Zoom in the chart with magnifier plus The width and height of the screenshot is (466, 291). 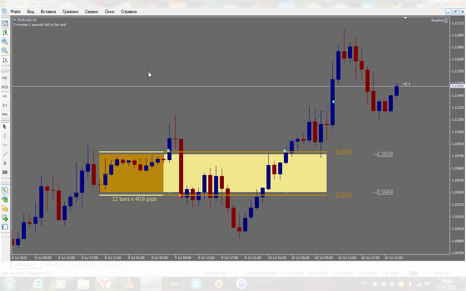point(5,41)
